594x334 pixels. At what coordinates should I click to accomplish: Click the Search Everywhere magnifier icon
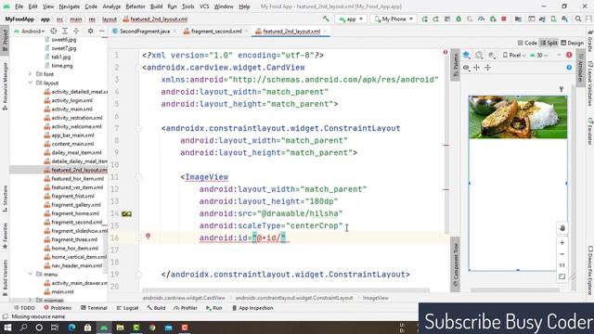tap(578, 19)
